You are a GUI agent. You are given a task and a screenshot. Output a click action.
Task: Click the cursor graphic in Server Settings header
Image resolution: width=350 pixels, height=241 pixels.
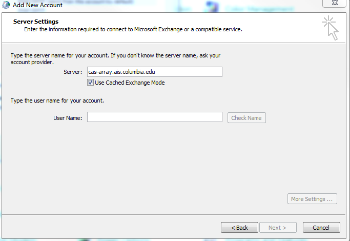coord(331,28)
